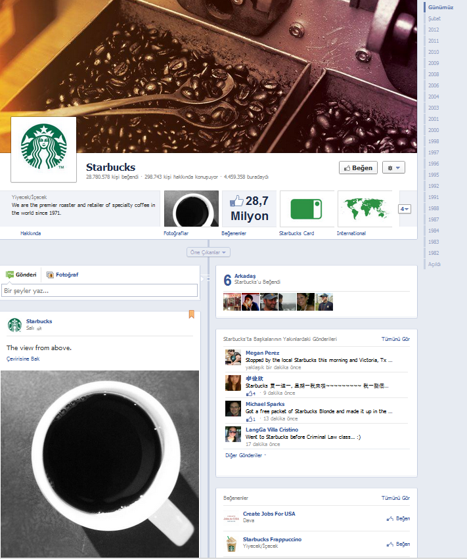Viewport: 467px width, 559px height.
Task: Open Megan Perez profile name
Action: tap(262, 353)
